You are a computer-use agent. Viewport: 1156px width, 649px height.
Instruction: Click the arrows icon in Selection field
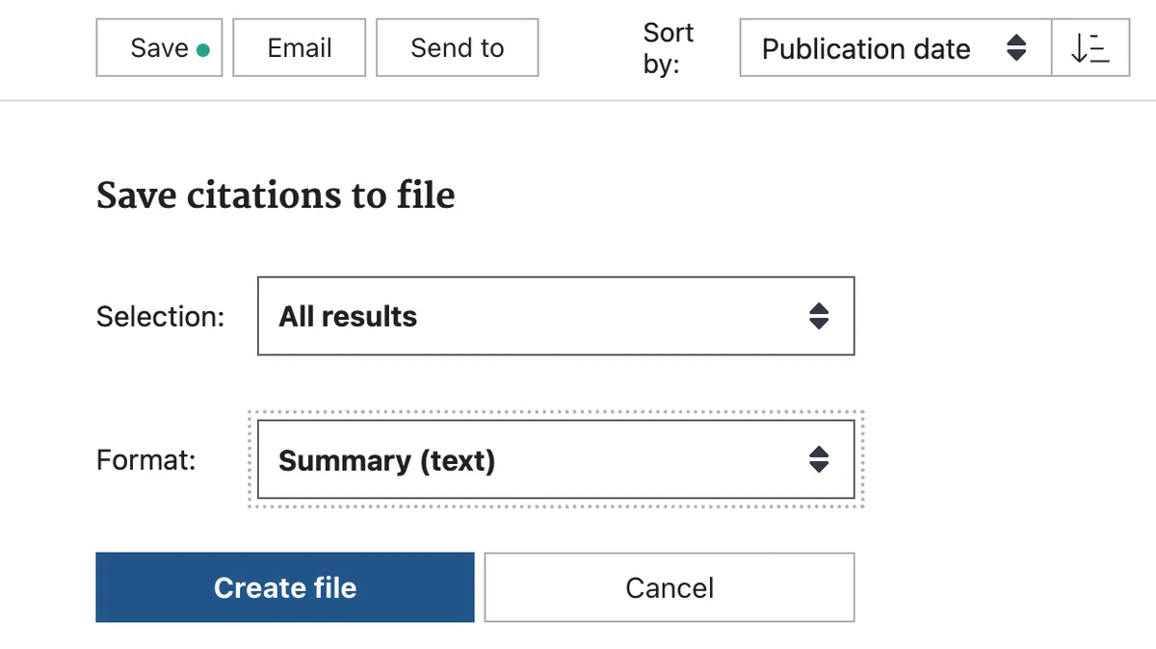coord(818,316)
